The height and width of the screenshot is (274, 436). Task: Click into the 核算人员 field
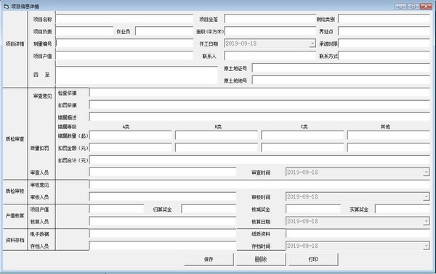tap(163, 221)
